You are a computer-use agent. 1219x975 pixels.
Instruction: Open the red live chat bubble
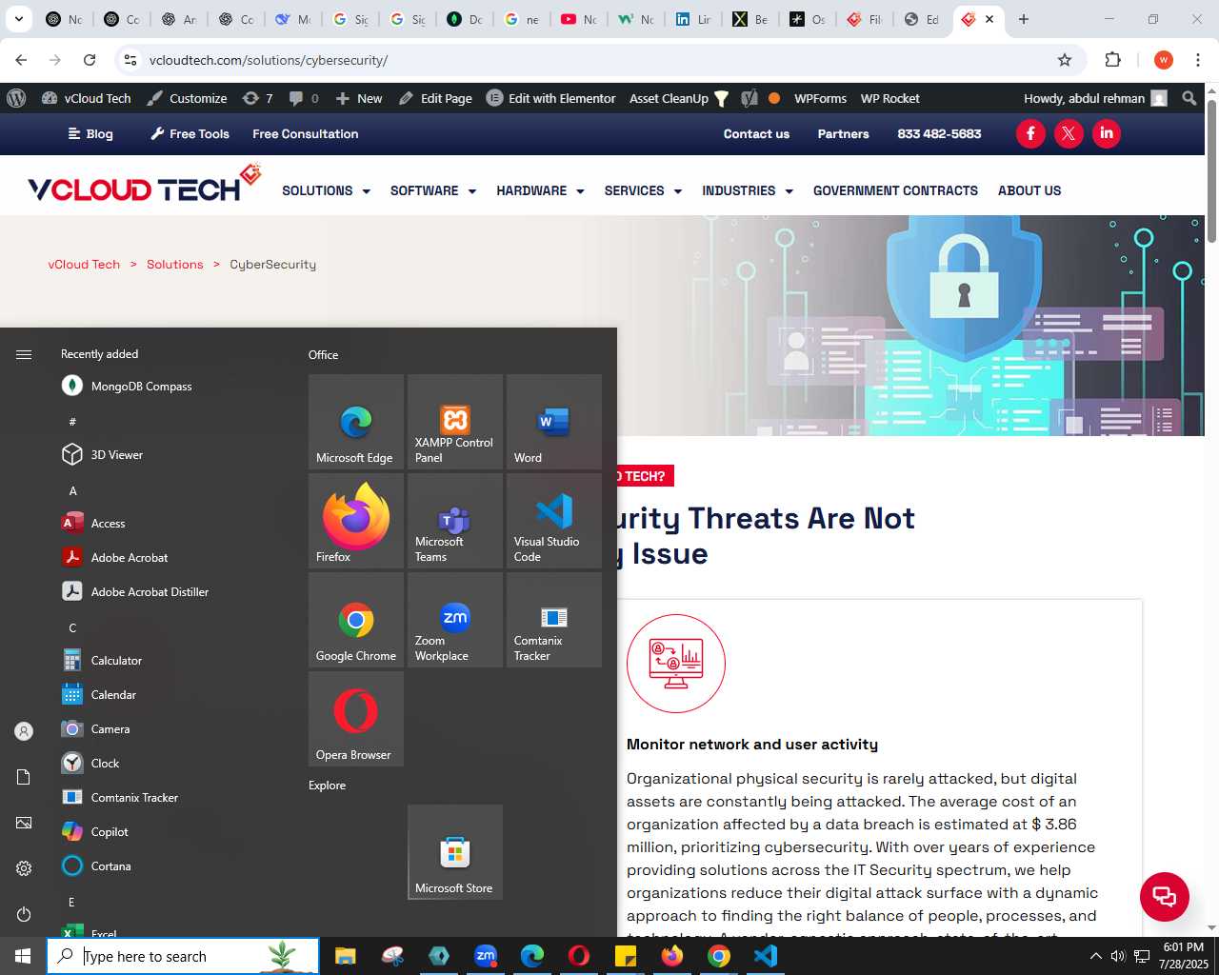click(x=1165, y=896)
